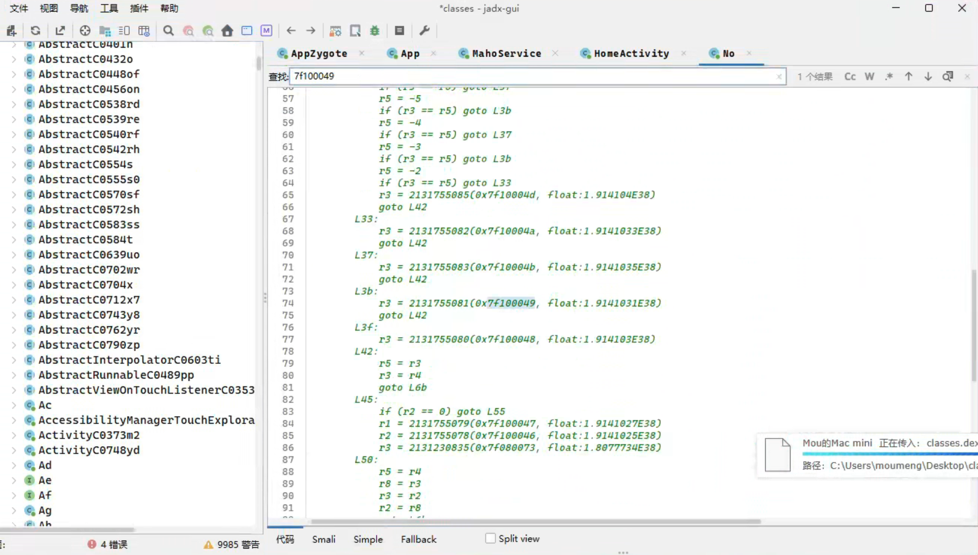Click the navigate back arrow

(291, 31)
